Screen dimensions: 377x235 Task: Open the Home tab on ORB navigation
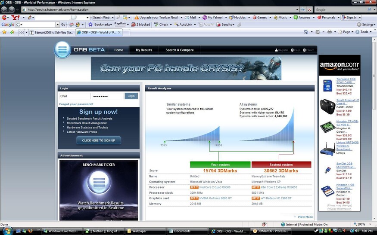pyautogui.click(x=118, y=50)
